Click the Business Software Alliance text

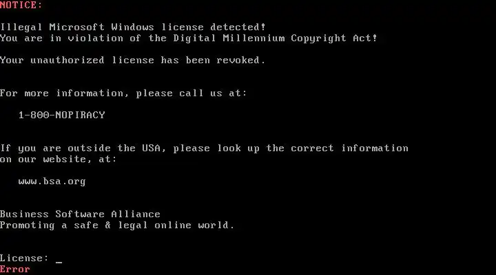click(x=80, y=214)
